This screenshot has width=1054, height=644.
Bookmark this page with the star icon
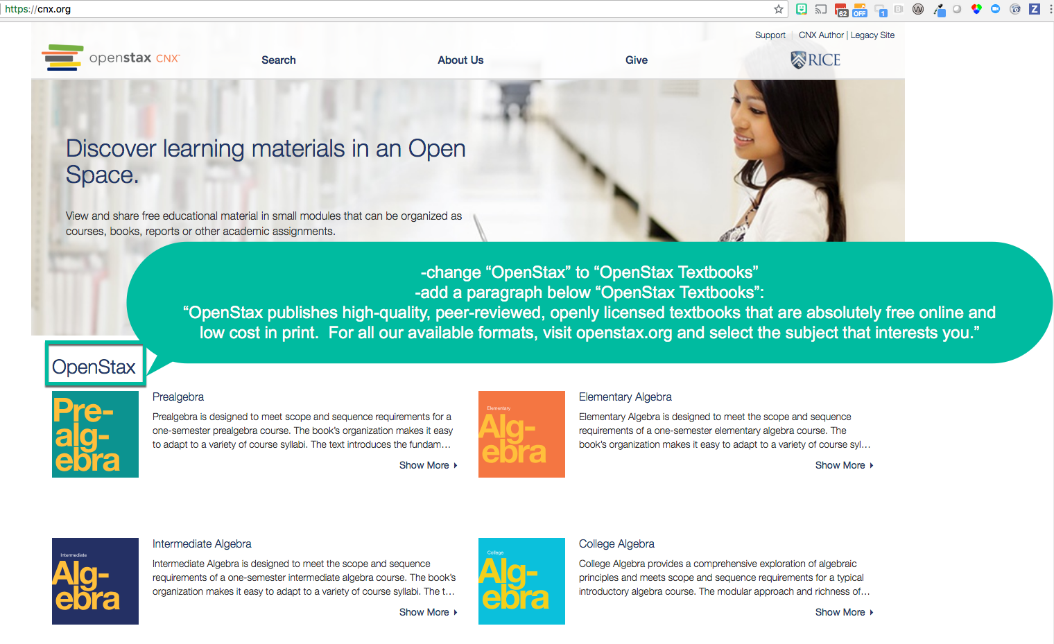(778, 9)
